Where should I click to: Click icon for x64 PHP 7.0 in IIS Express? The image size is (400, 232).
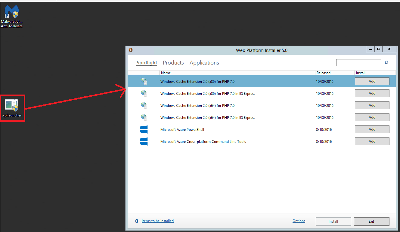click(144, 117)
